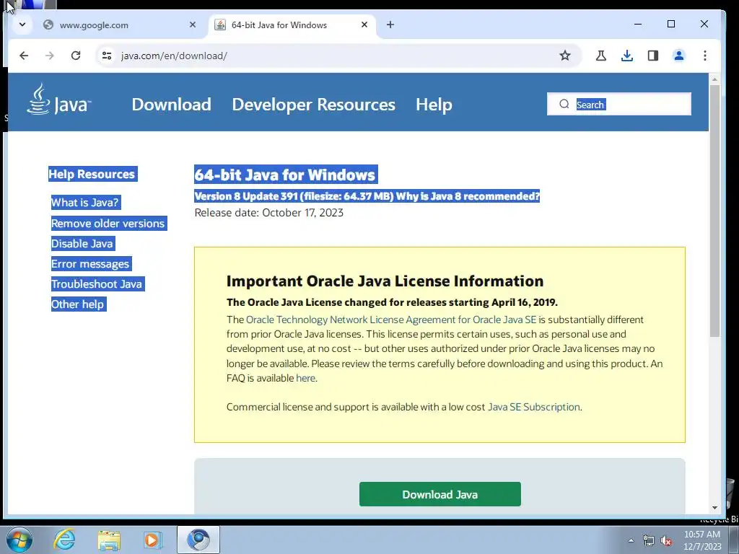Viewport: 739px width, 554px height.
Task: Open Windows Explorer folder in taskbar
Action: point(109,540)
